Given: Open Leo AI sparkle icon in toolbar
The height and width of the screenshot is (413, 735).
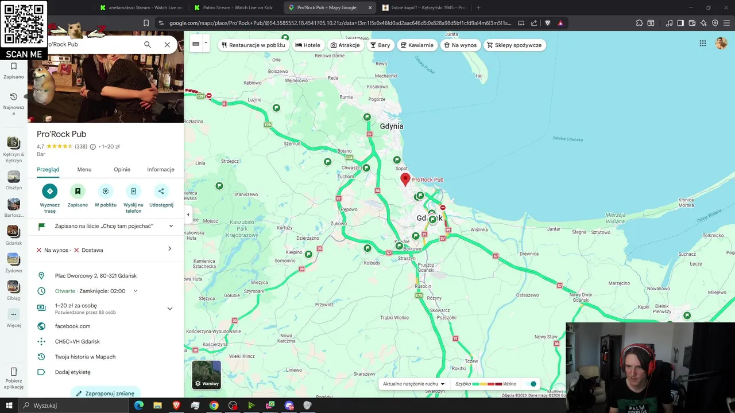Looking at the screenshot, I should click(x=703, y=23).
